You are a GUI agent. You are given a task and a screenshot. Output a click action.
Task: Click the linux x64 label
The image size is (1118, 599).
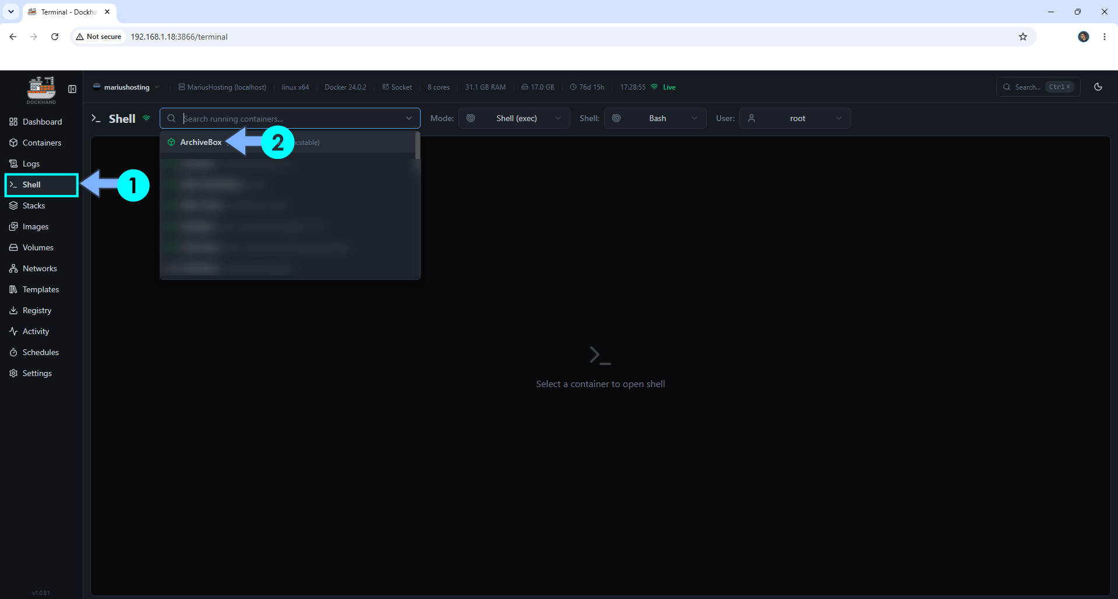(295, 87)
